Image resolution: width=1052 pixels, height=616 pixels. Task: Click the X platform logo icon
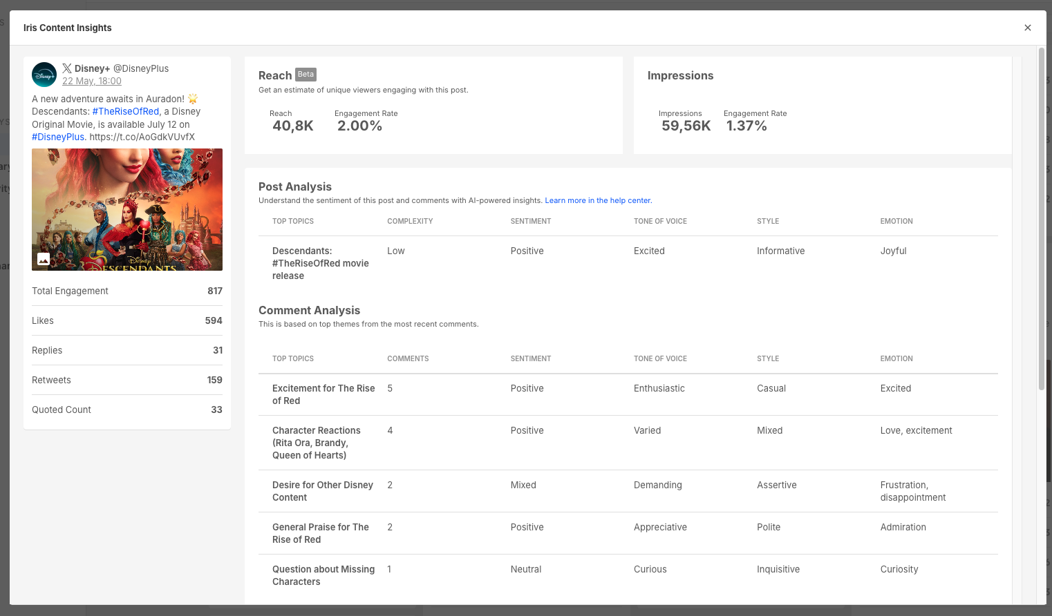pyautogui.click(x=67, y=68)
